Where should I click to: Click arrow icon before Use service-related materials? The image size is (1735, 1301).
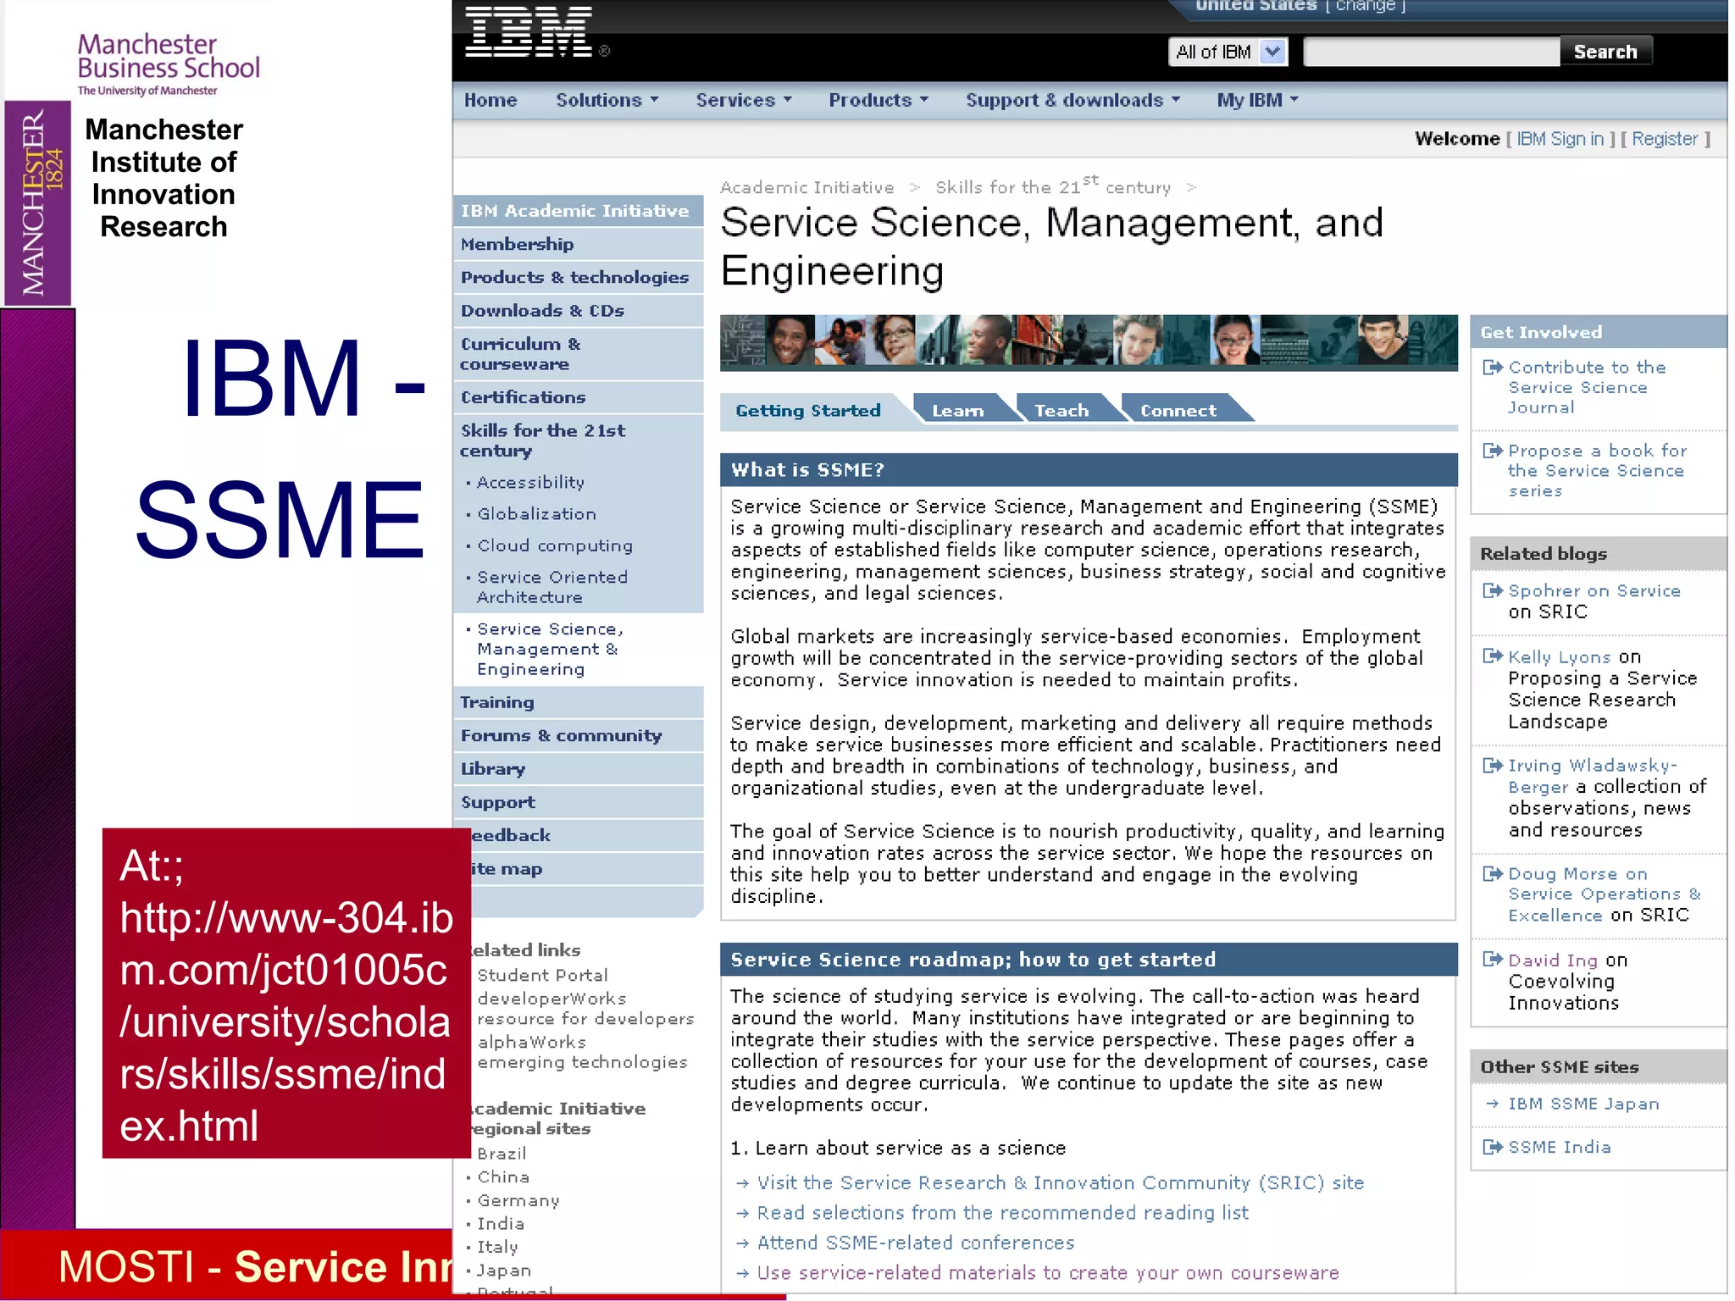[x=742, y=1274]
